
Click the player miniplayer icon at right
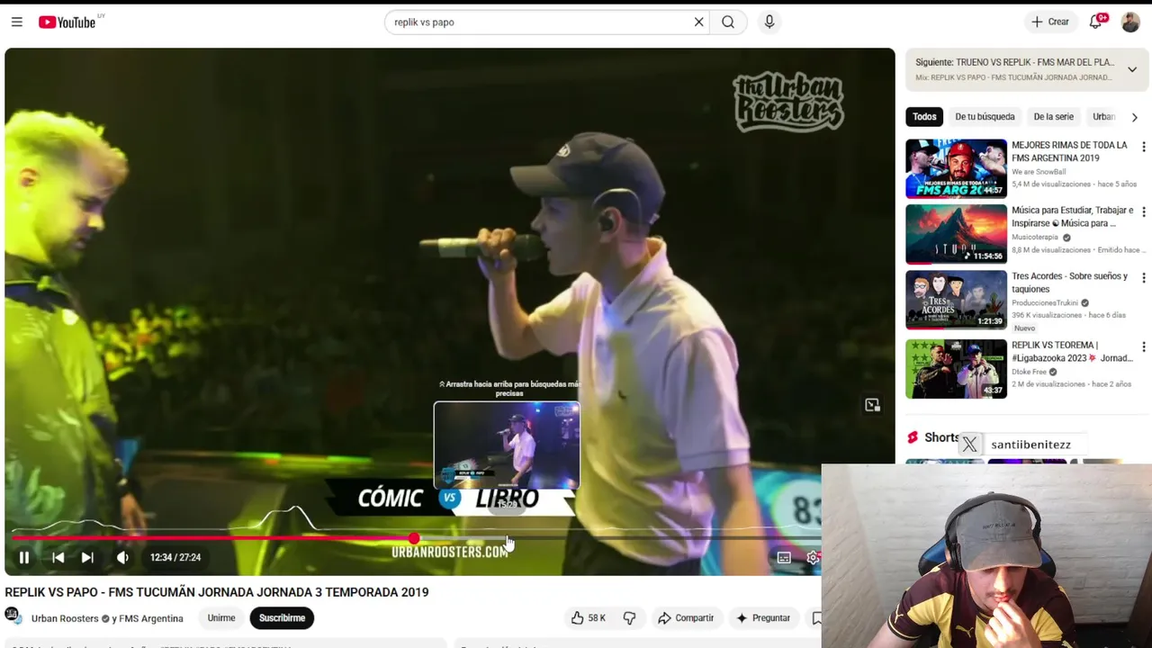coord(872,405)
